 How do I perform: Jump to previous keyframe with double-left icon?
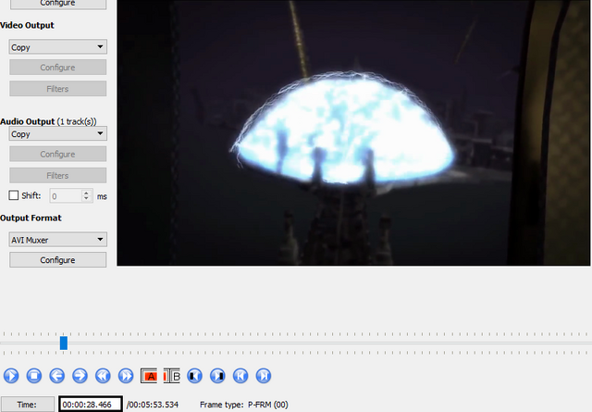pyautogui.click(x=103, y=376)
